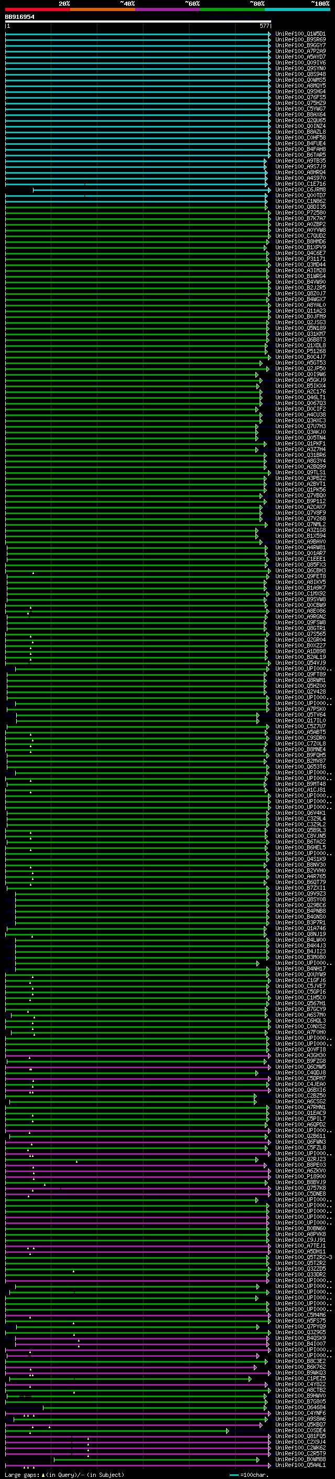Click the purple ~60% identity legend segment
Screen dimensions: 335x1479
click(x=168, y=9)
